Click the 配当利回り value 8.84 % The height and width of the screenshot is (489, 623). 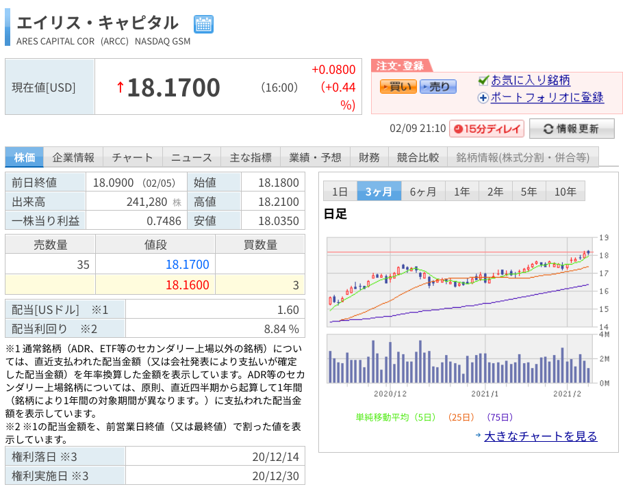click(281, 329)
